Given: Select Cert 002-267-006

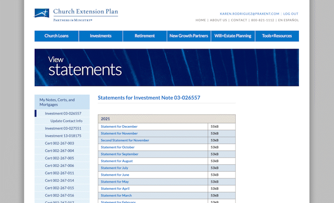Looking at the screenshot, I should pos(62,165).
